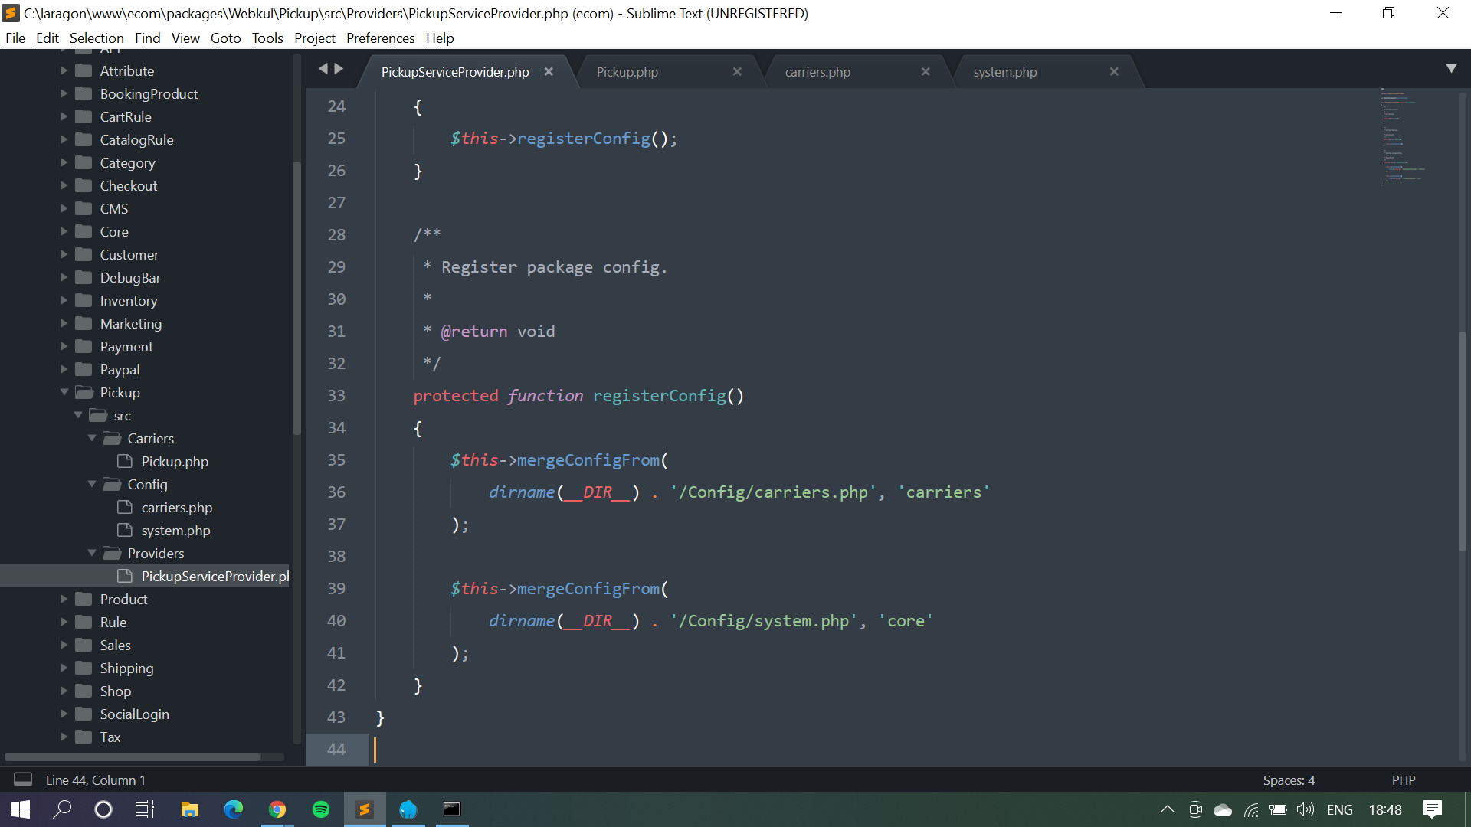
Task: Click line number 33 in the gutter
Action: coord(336,396)
